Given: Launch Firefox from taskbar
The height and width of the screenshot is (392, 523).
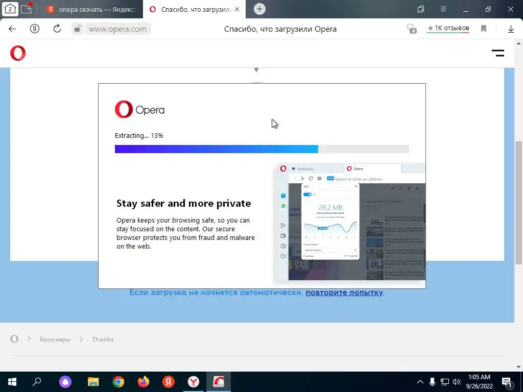Looking at the screenshot, I should click(144, 382).
